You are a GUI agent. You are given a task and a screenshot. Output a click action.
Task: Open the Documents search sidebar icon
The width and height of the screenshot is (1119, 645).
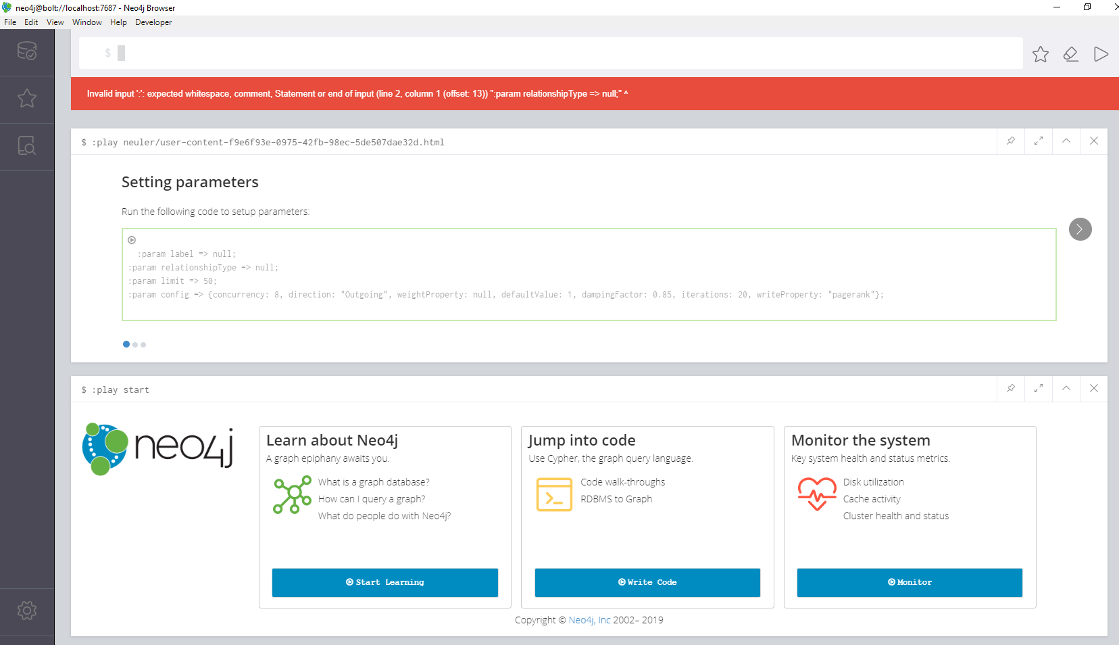click(x=27, y=146)
